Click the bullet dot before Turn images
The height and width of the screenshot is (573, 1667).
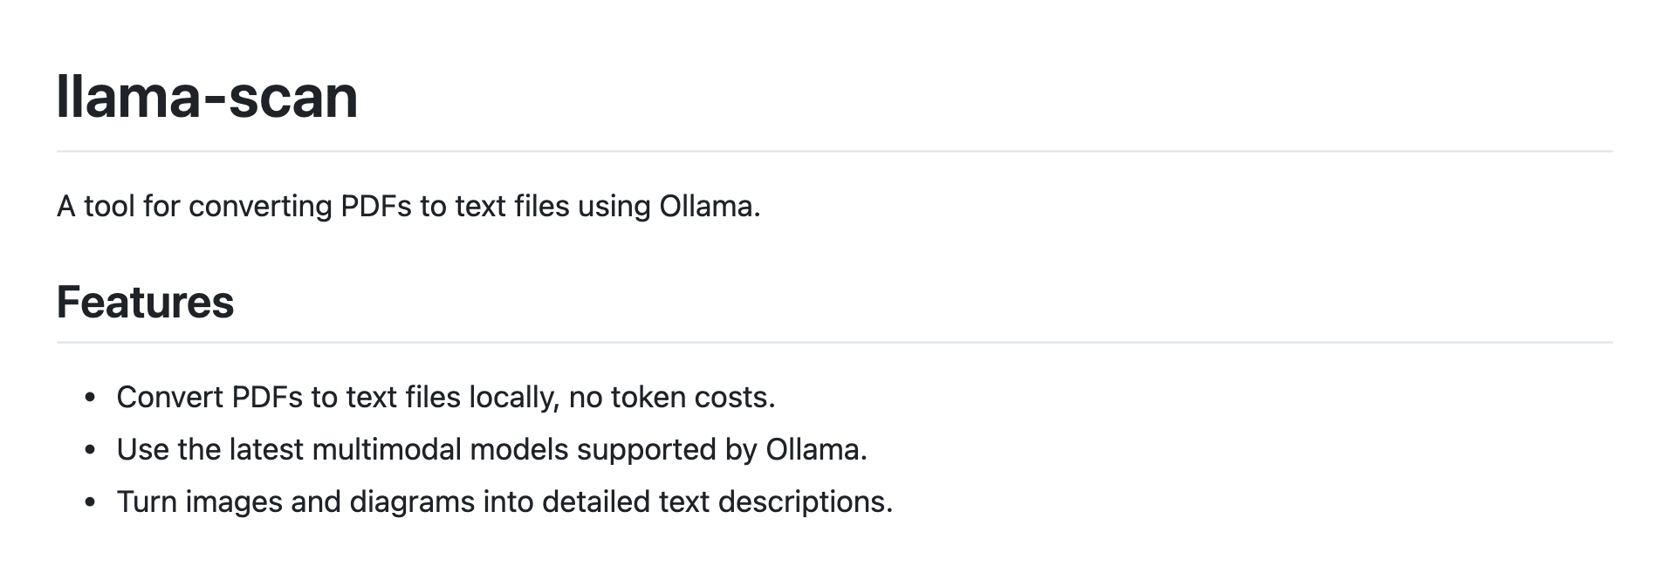point(90,502)
